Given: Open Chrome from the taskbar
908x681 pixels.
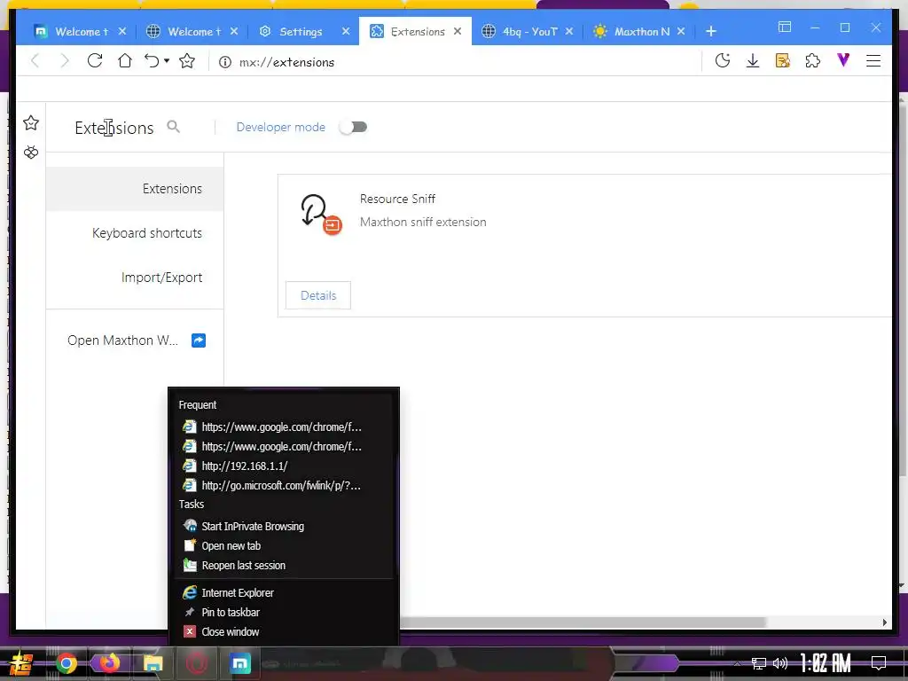Looking at the screenshot, I should (x=67, y=663).
